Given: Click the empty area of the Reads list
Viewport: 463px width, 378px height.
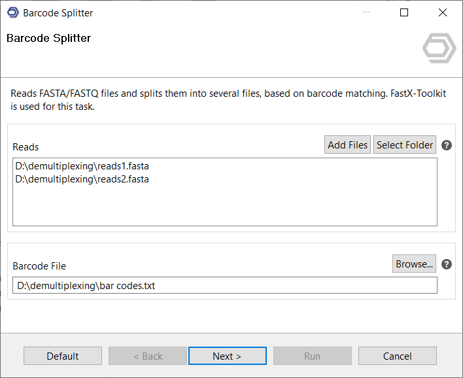Looking at the screenshot, I should pos(224,206).
